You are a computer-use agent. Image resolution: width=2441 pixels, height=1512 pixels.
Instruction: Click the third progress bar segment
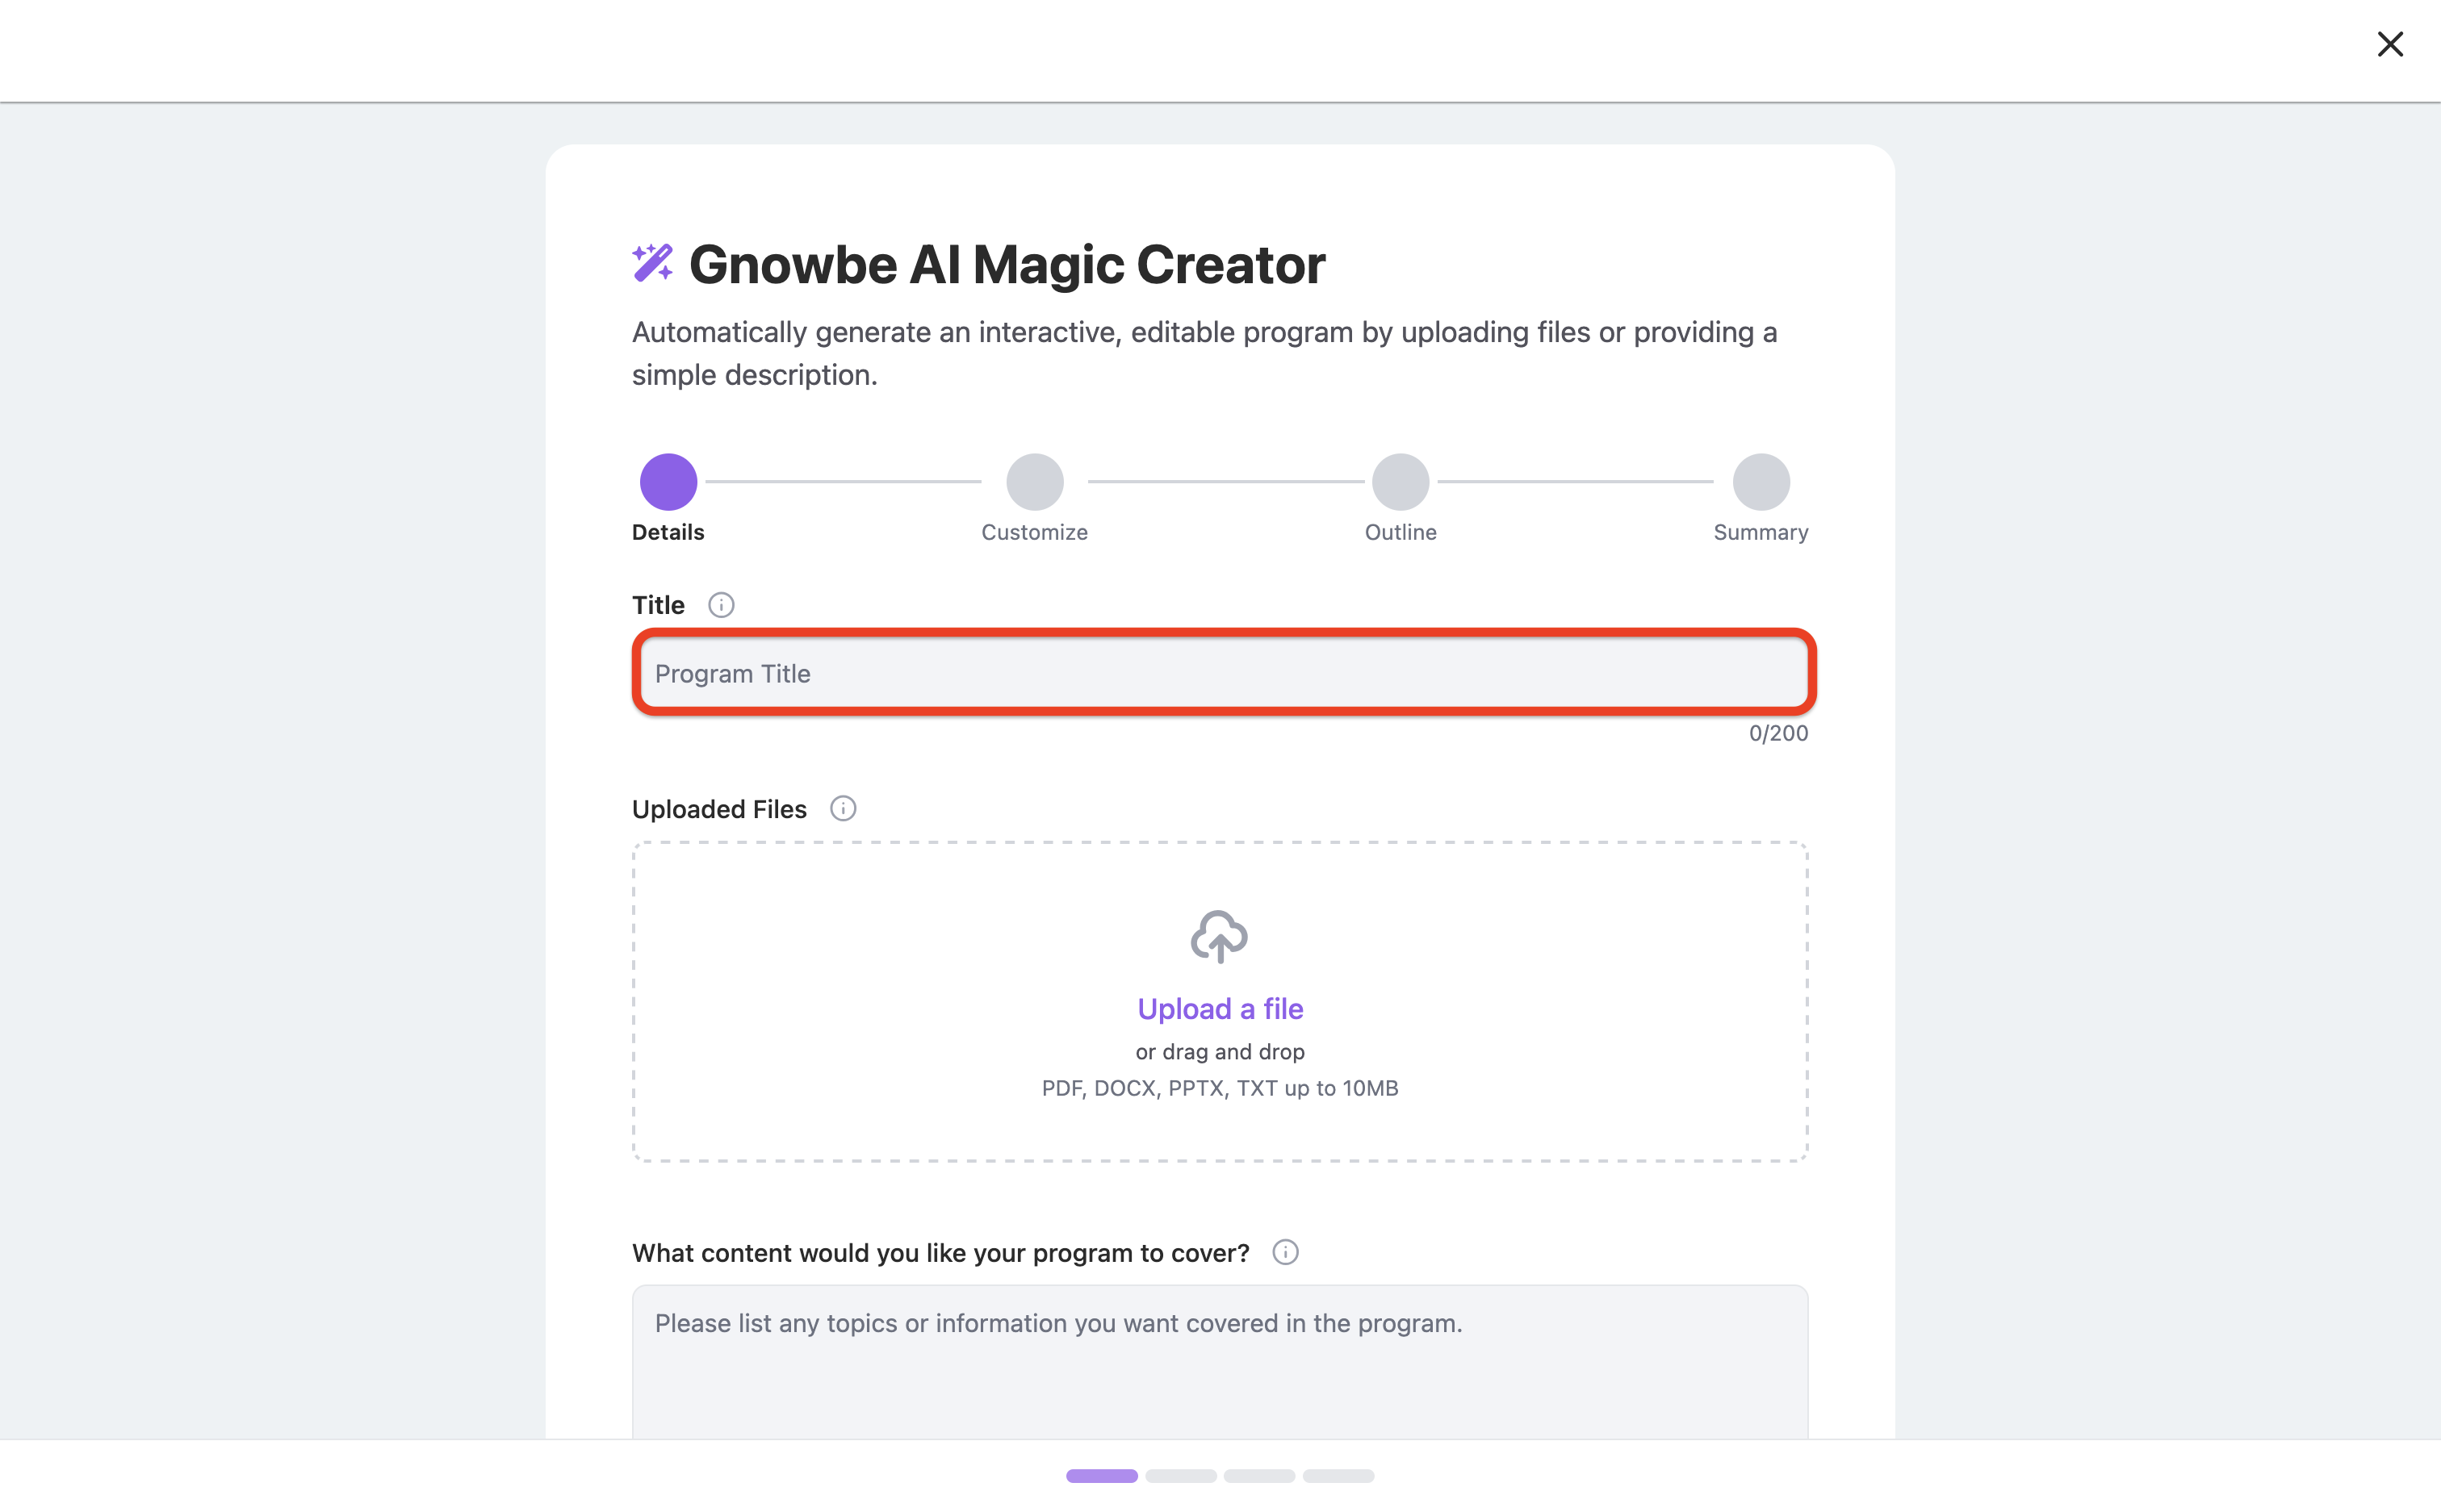[1258, 1475]
